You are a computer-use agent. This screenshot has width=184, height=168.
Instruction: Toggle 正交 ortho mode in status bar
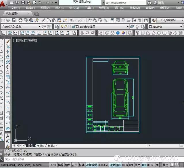point(74,165)
